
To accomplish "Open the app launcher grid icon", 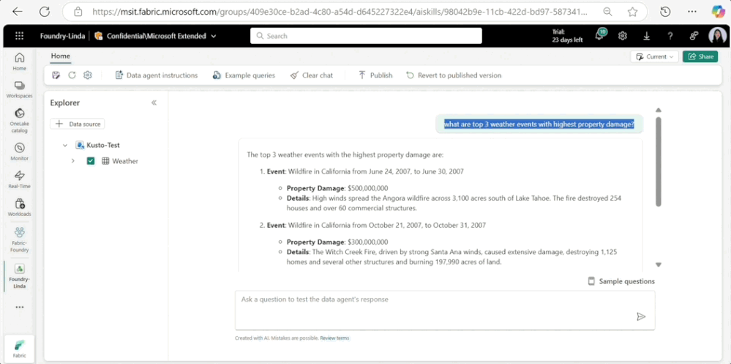I will (19, 36).
